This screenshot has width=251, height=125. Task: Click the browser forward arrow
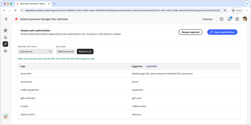click(x=10, y=10)
